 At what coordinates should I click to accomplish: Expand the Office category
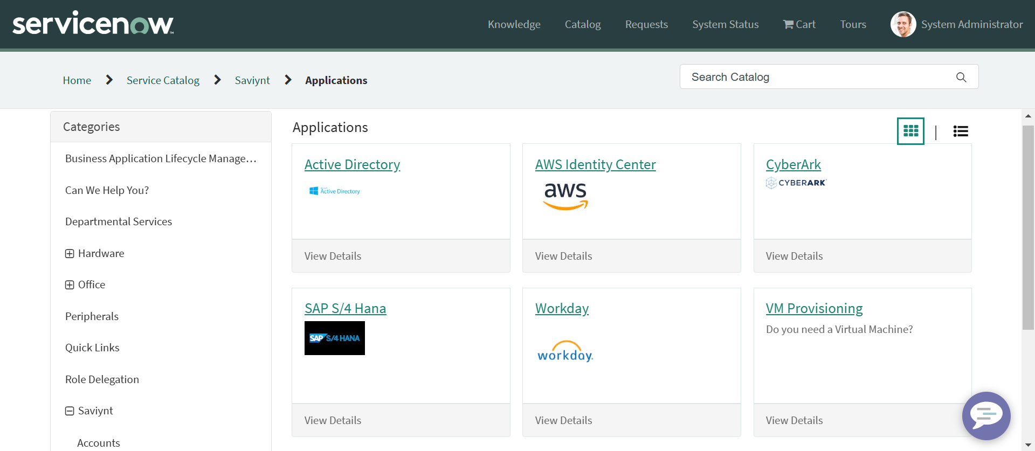point(70,285)
